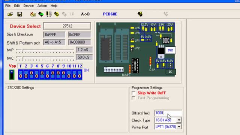Click the greyed LB toolbar item
Image resolution: width=240 pixels, height=135 pixels.
click(x=72, y=14)
